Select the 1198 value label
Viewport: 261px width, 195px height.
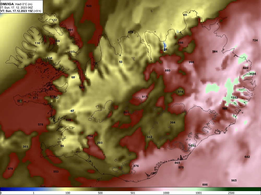(253, 74)
